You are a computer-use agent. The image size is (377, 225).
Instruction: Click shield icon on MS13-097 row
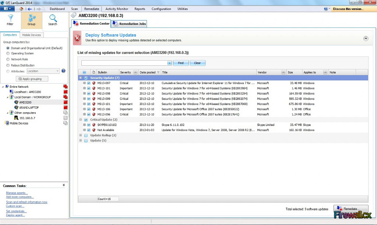coord(94,83)
